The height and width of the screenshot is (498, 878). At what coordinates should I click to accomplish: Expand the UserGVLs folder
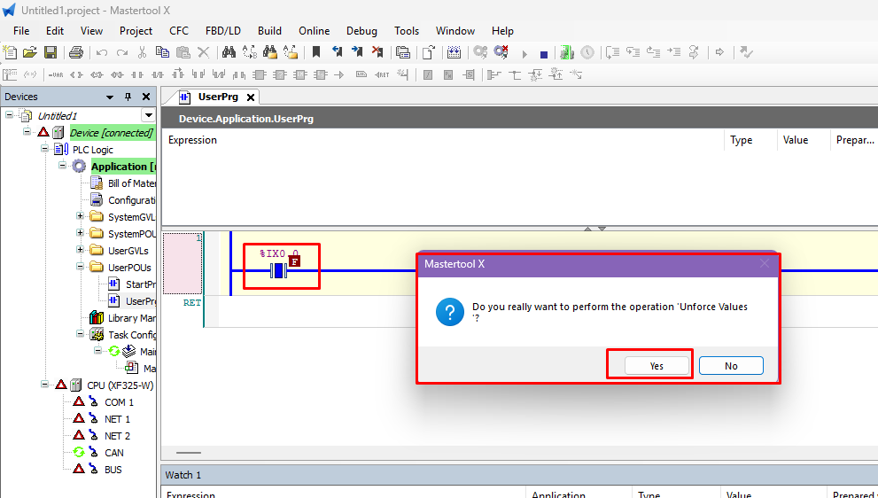[81, 251]
